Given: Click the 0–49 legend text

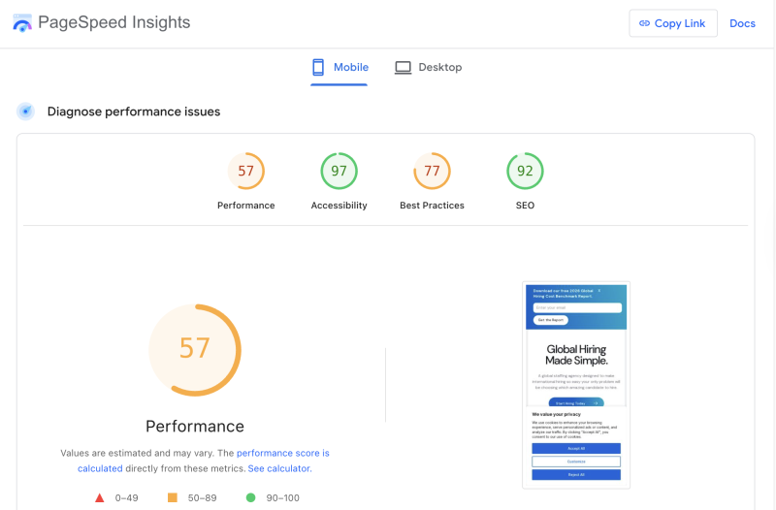Looking at the screenshot, I should (127, 498).
